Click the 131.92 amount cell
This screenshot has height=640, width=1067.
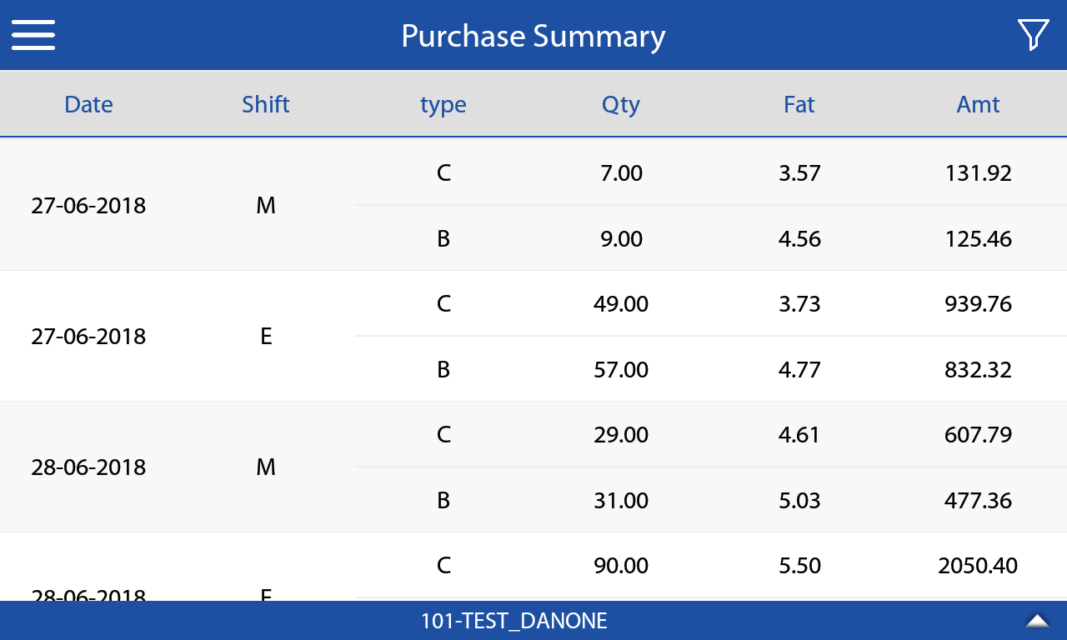click(978, 172)
